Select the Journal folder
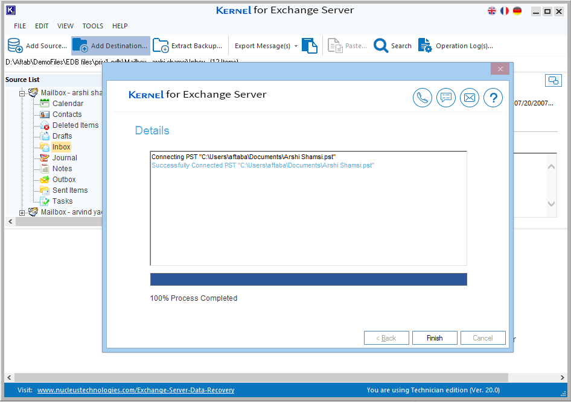 click(65, 158)
